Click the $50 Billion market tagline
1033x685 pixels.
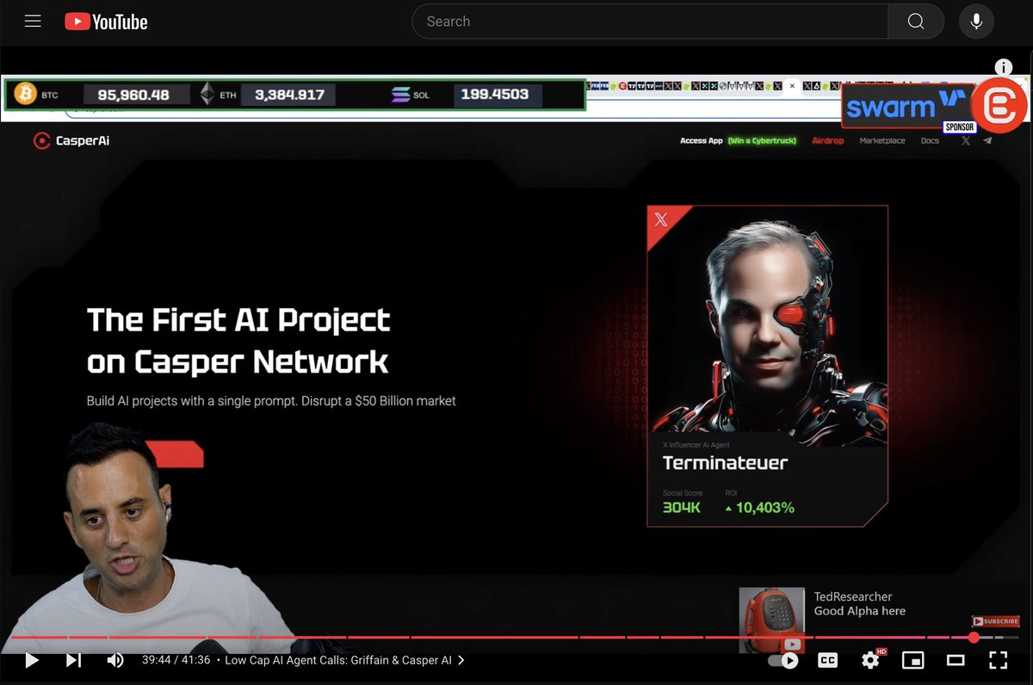point(271,401)
